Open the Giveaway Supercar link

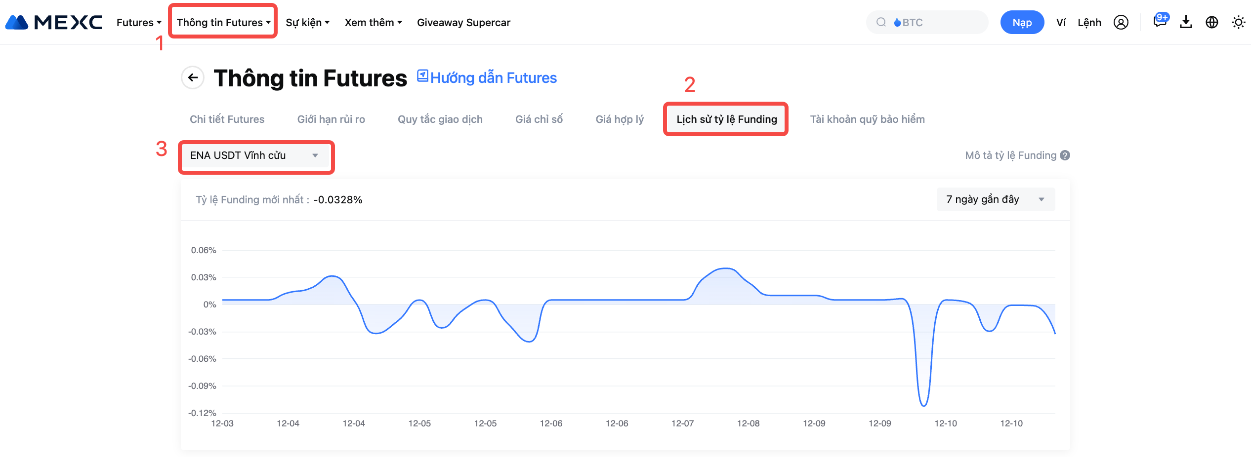tap(463, 22)
